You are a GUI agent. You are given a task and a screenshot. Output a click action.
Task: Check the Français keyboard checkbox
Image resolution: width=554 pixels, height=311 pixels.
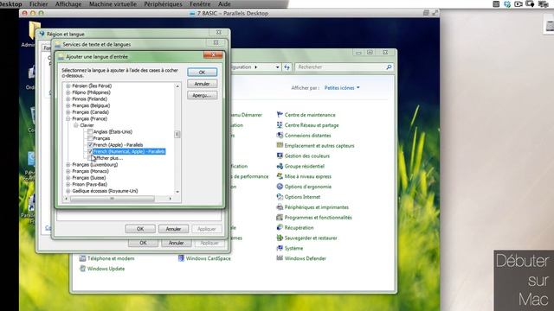90,138
